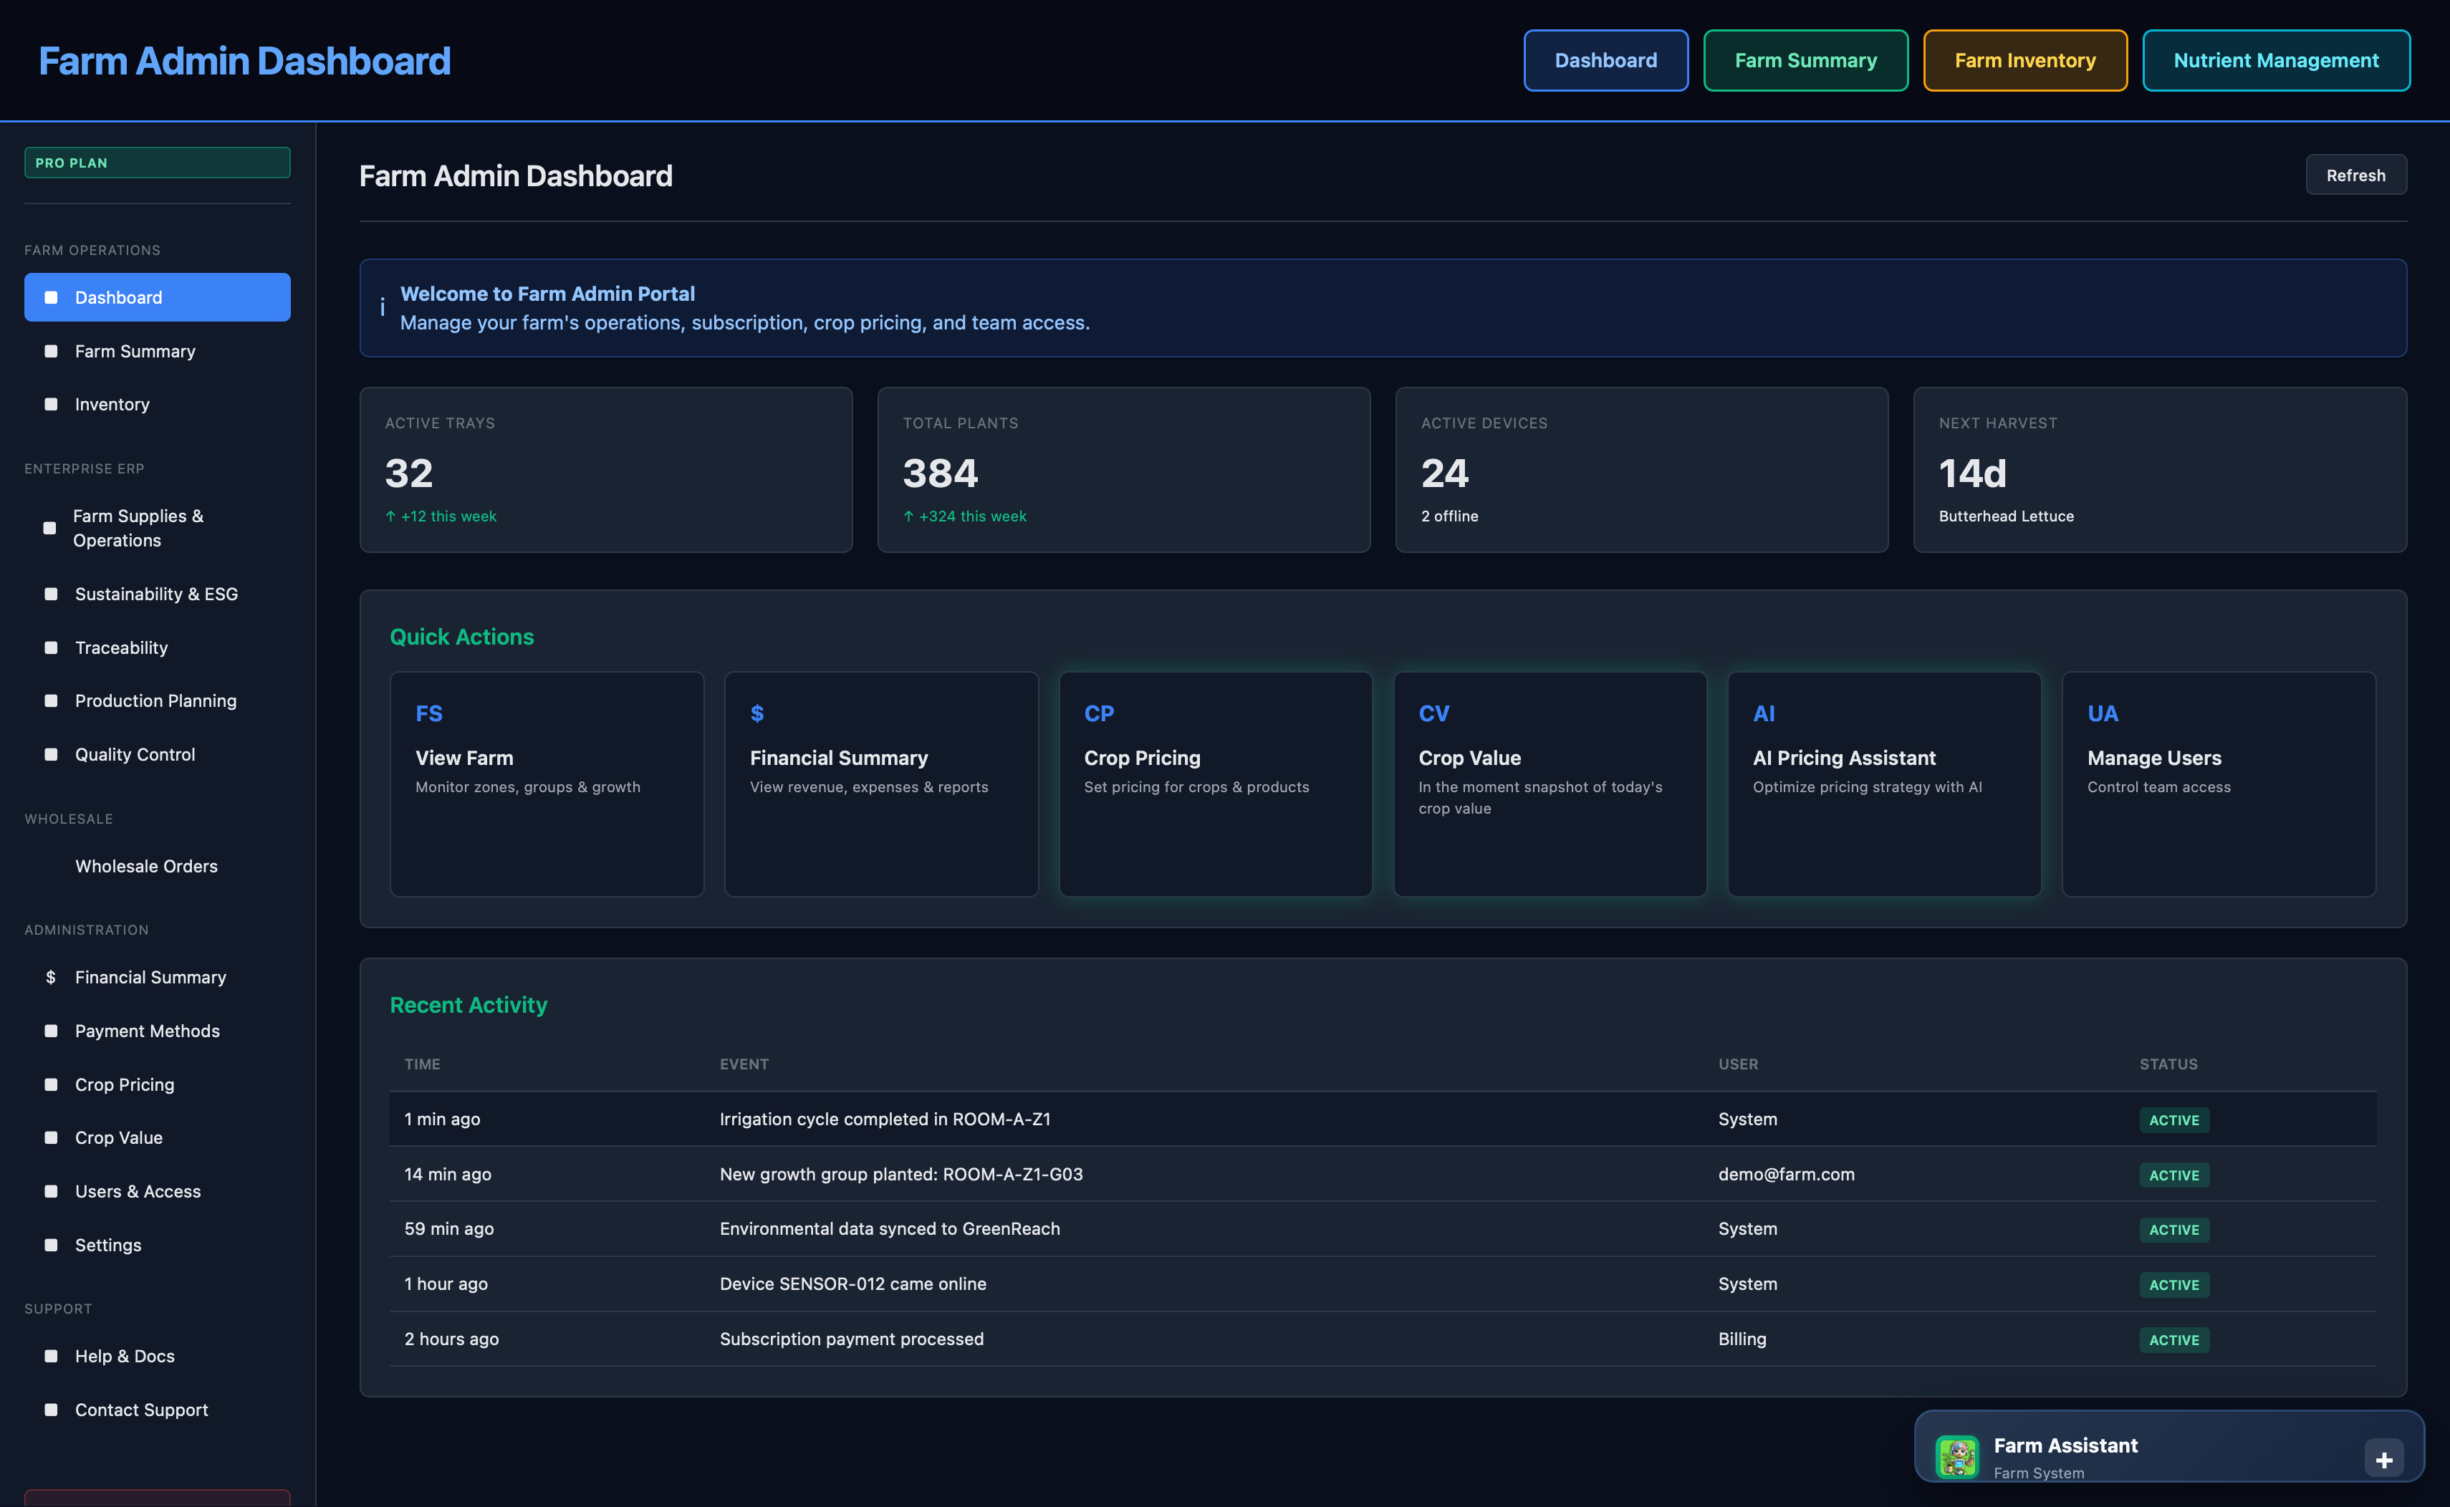Open the Traceability section
Viewport: 2450px width, 1507px height.
click(x=120, y=647)
